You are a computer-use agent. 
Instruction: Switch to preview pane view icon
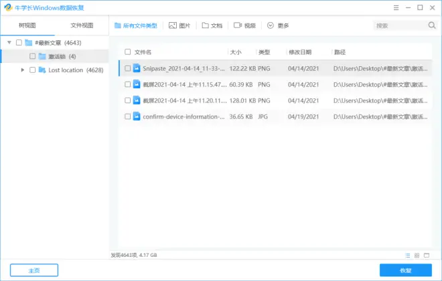tap(427, 256)
